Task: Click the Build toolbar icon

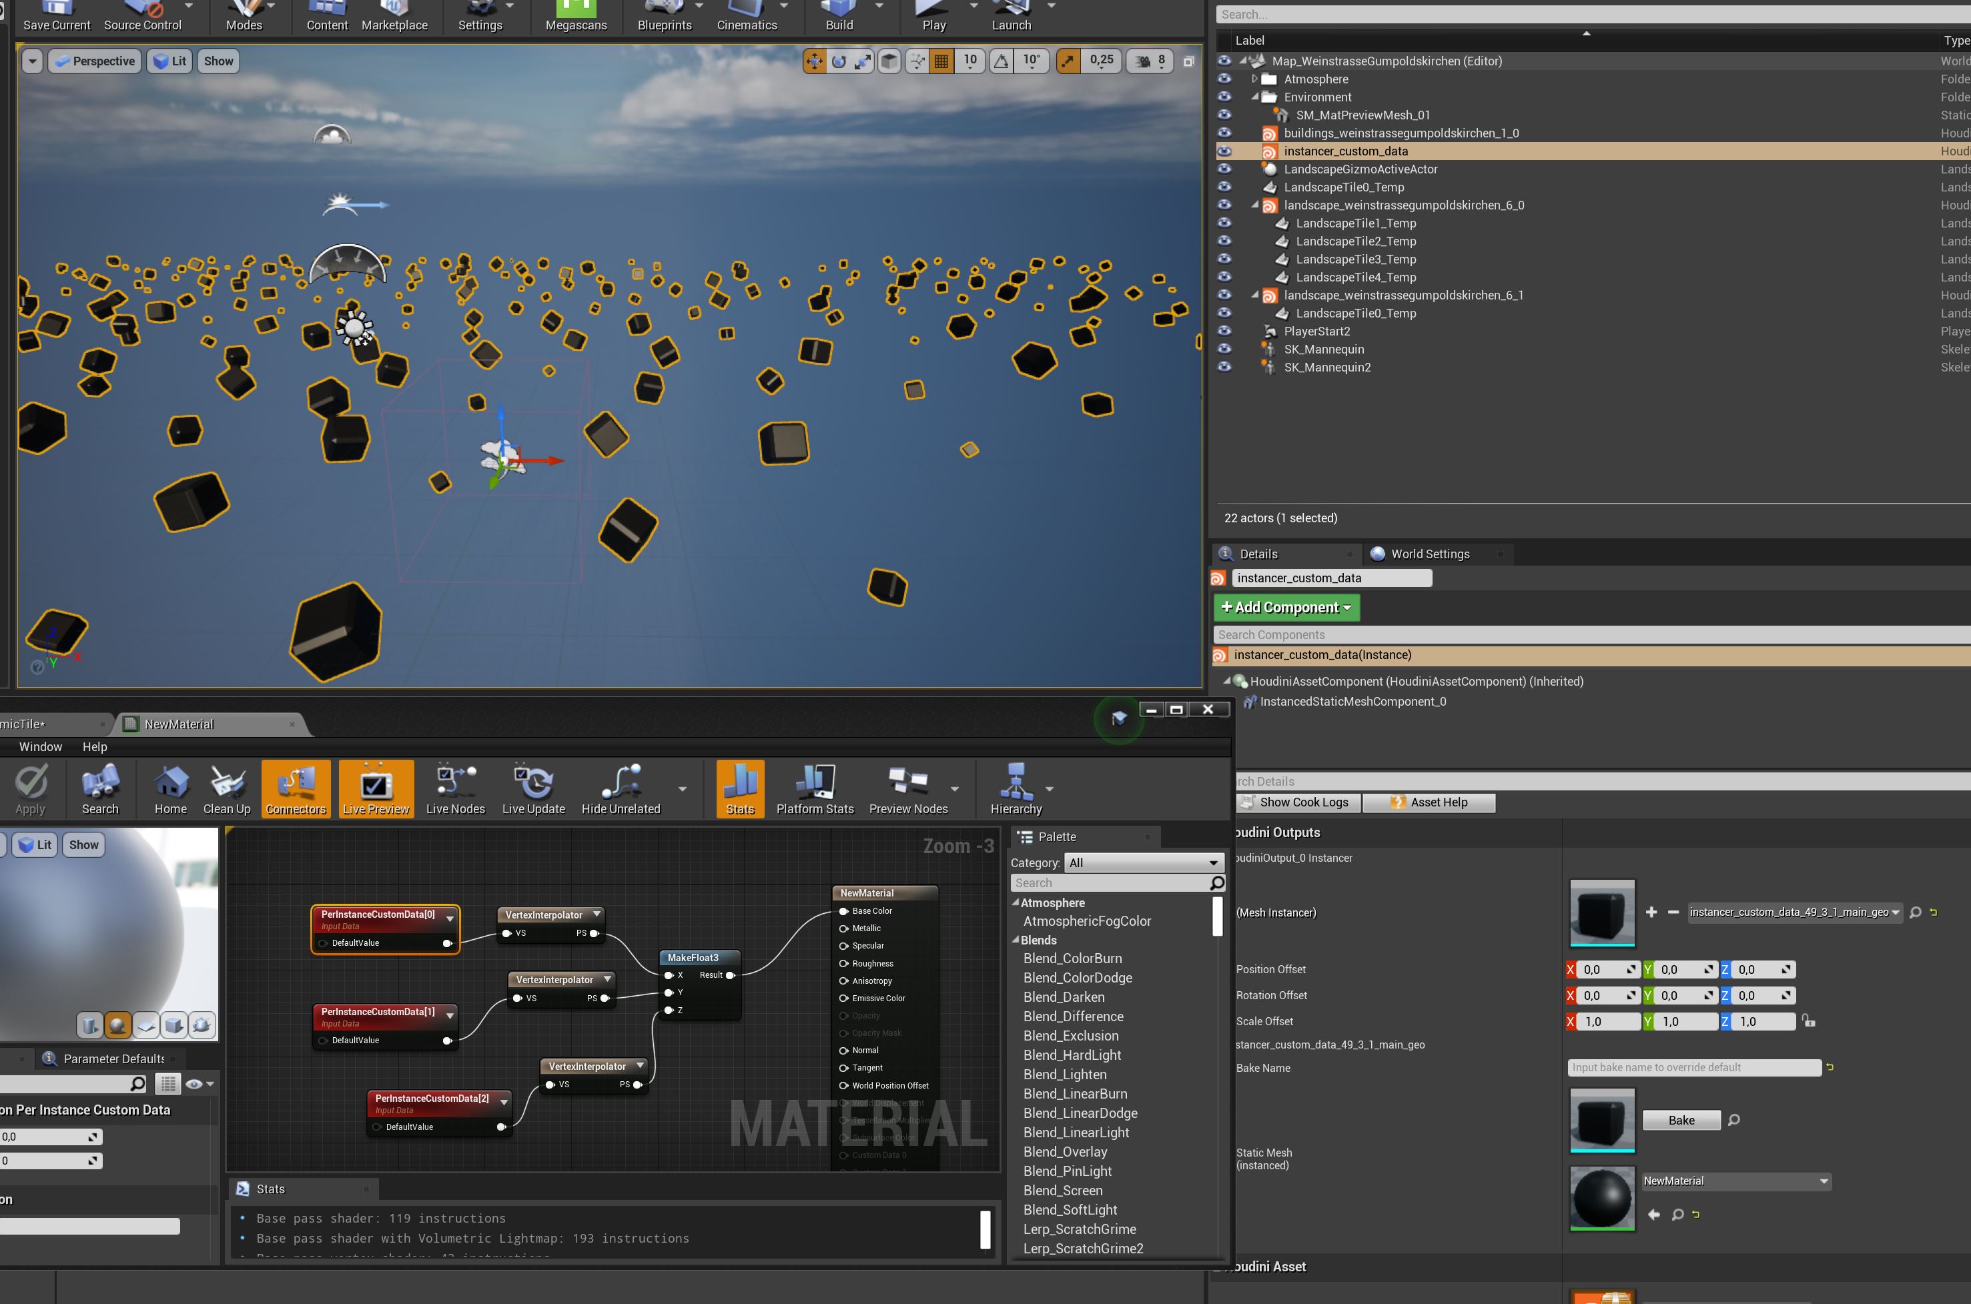Action: click(839, 15)
